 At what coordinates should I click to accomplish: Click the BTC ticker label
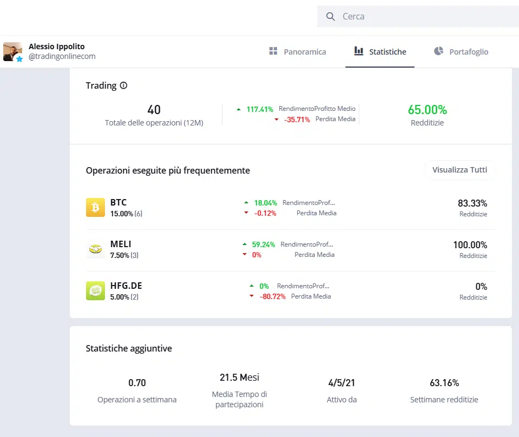(x=118, y=202)
